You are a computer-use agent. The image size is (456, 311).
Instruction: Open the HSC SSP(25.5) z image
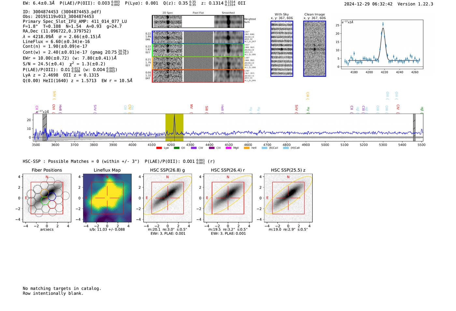pos(288,198)
